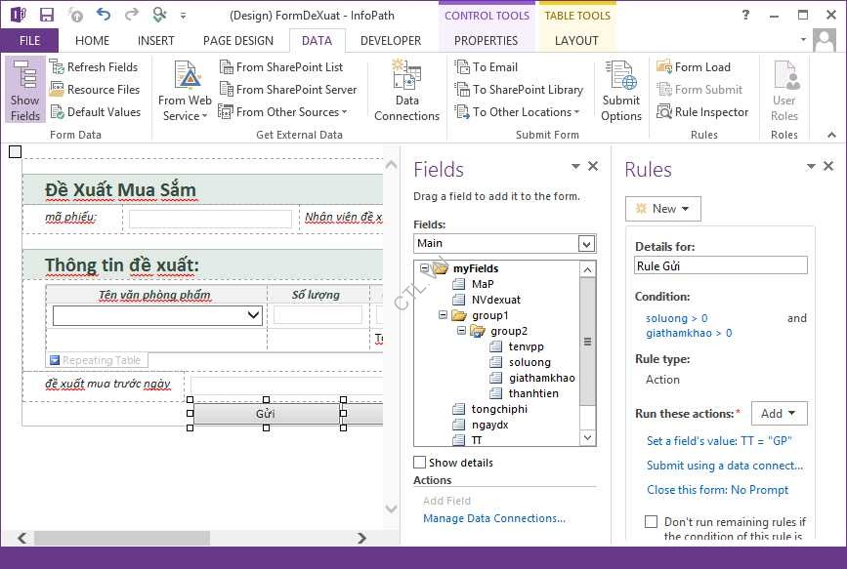Click the Gửi button on the form
This screenshot has width=847, height=569.
point(266,413)
